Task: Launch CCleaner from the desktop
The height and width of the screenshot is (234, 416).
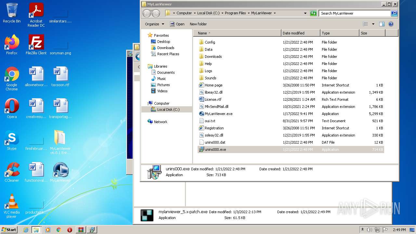Action: [x=12, y=172]
